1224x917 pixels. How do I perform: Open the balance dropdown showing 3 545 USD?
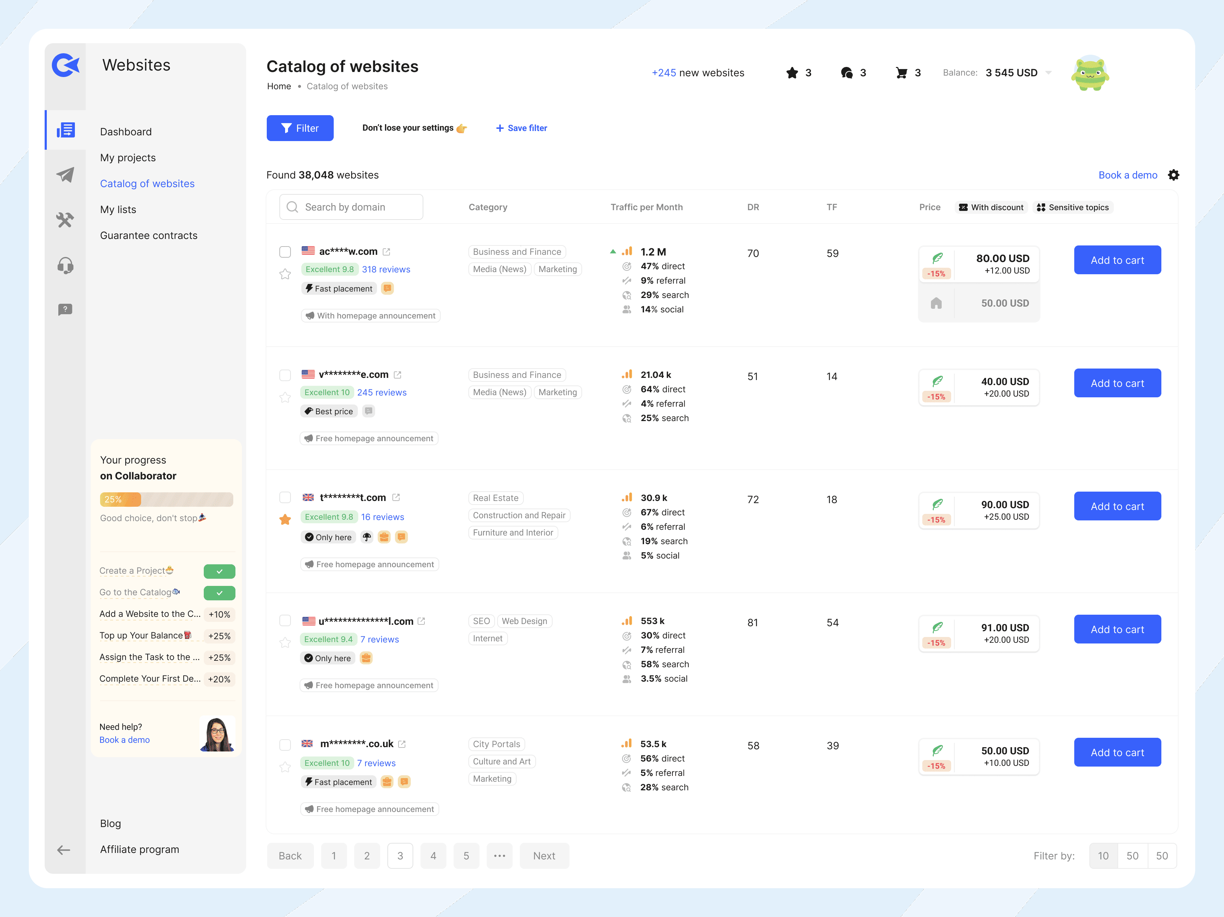click(x=1048, y=72)
